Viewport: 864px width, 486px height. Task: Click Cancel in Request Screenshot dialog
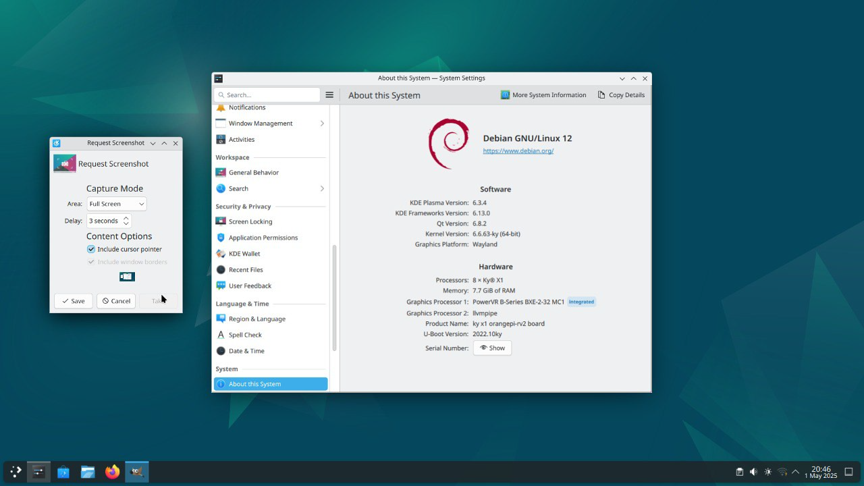[x=116, y=301]
